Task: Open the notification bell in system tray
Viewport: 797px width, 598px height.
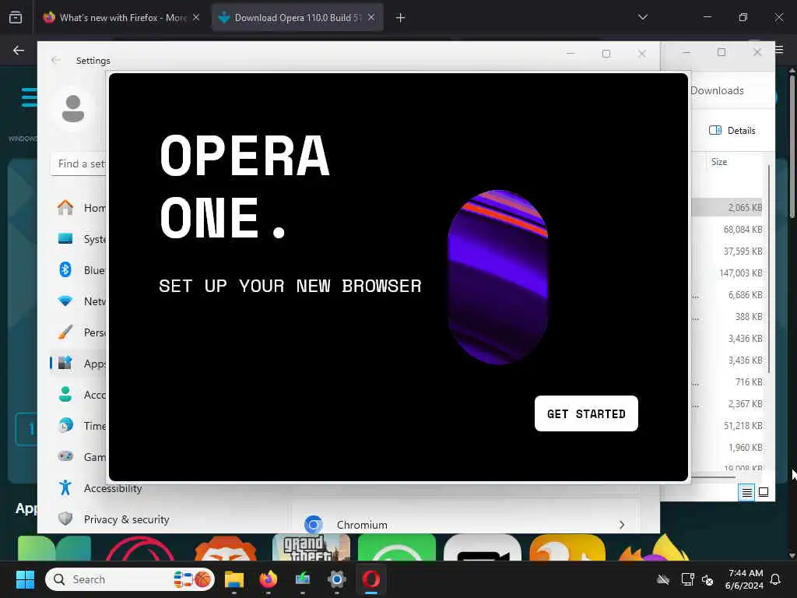Action: coord(775,579)
